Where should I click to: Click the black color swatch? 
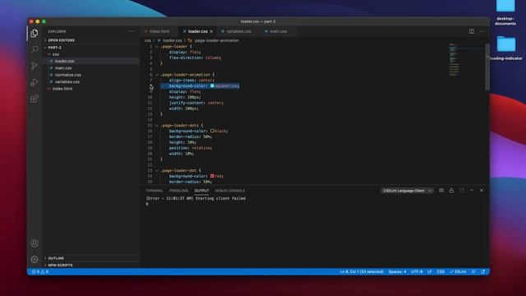pyautogui.click(x=212, y=131)
